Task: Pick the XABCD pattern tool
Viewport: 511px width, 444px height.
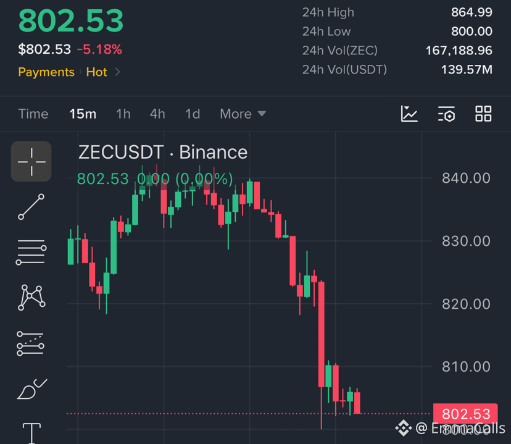Action: pyautogui.click(x=31, y=298)
